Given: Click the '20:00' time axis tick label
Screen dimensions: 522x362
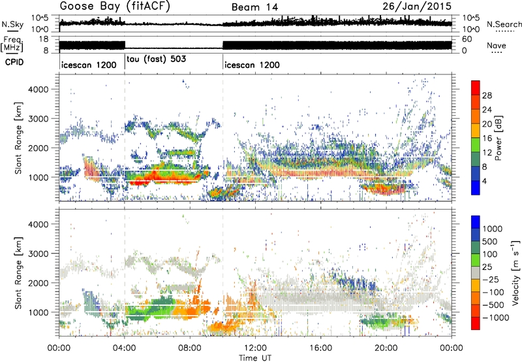Looking at the screenshot, I should tap(386, 348).
